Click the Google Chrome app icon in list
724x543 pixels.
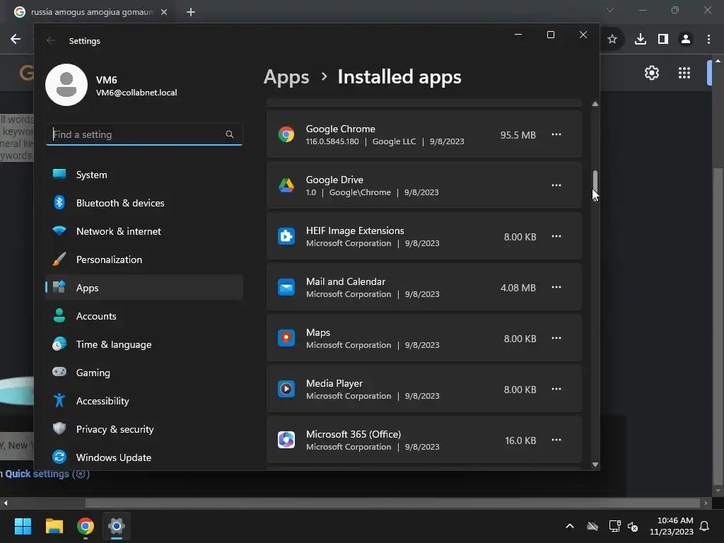pos(286,134)
